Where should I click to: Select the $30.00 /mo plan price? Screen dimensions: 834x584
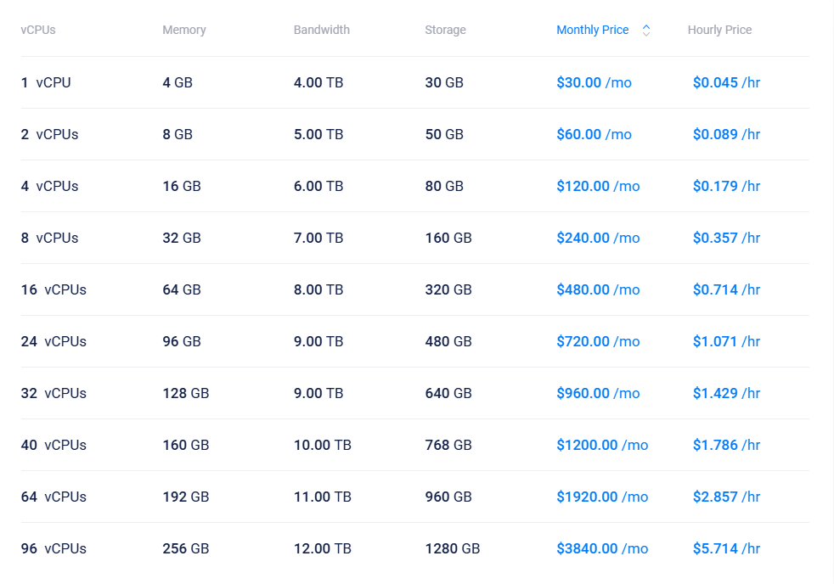[x=594, y=82]
